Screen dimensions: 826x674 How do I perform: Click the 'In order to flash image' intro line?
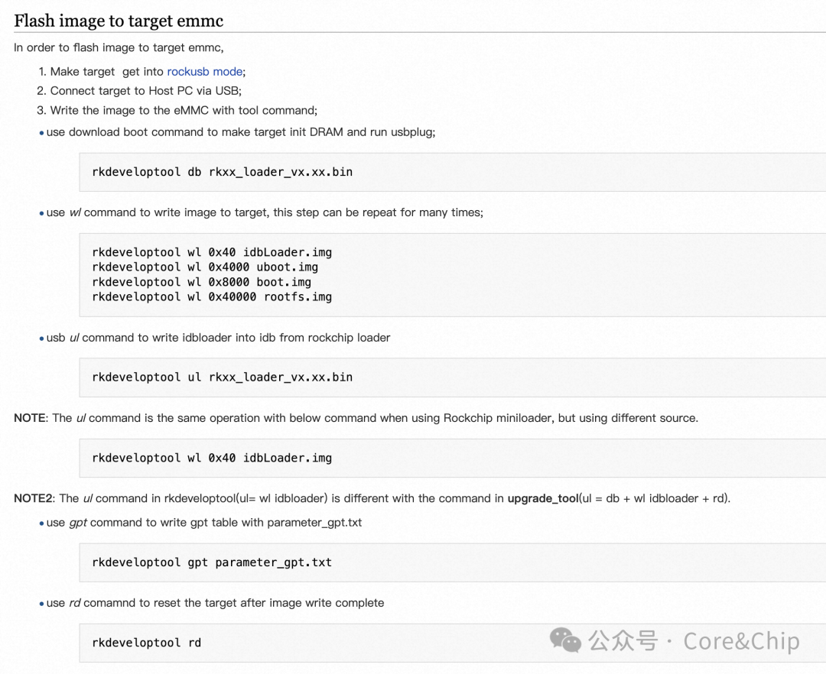[x=119, y=48]
